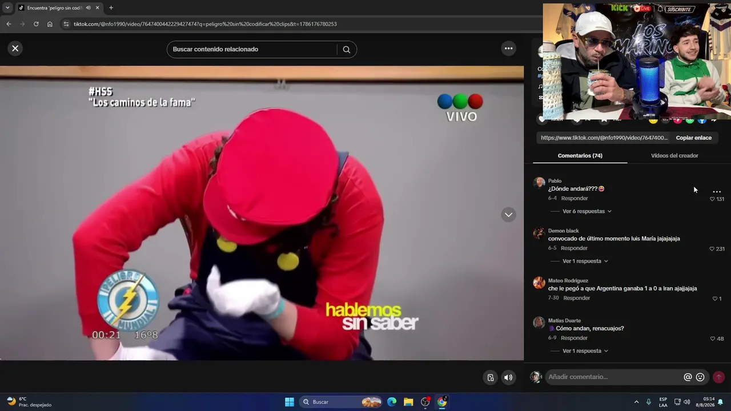The width and height of the screenshot is (731, 411).
Task: Open Mateo Rodriguez's profile avatar
Action: click(539, 283)
